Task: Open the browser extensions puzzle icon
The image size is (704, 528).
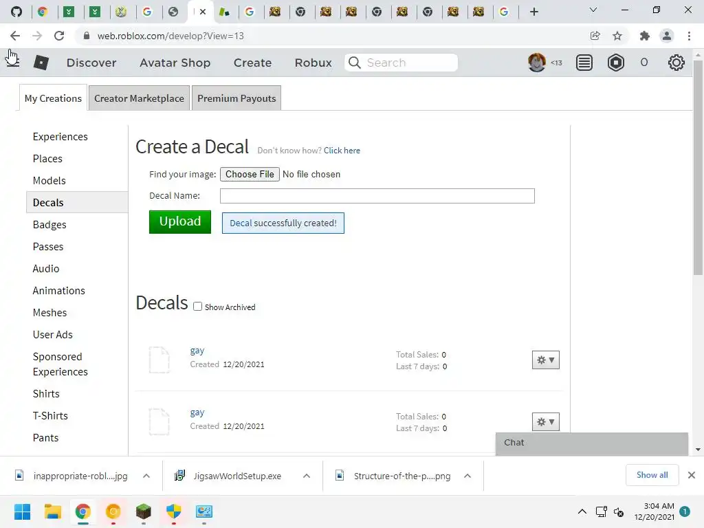Action: pyautogui.click(x=644, y=36)
